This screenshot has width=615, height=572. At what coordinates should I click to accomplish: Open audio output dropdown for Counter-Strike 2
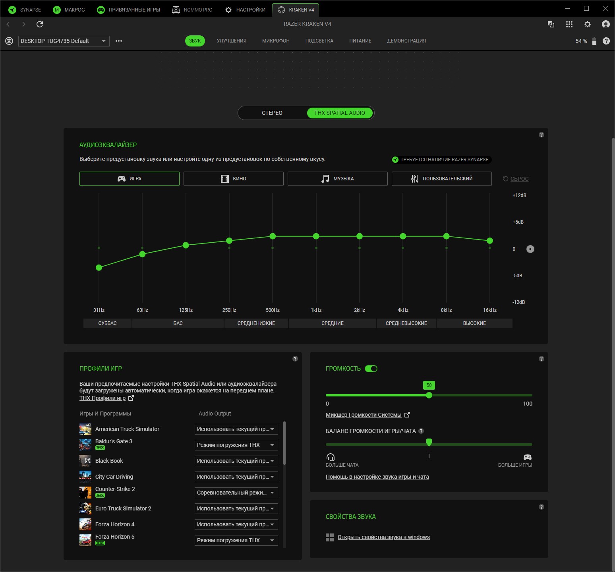click(x=236, y=493)
